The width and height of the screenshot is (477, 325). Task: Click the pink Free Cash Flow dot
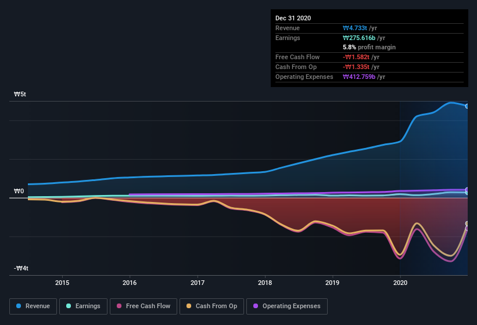coord(119,306)
